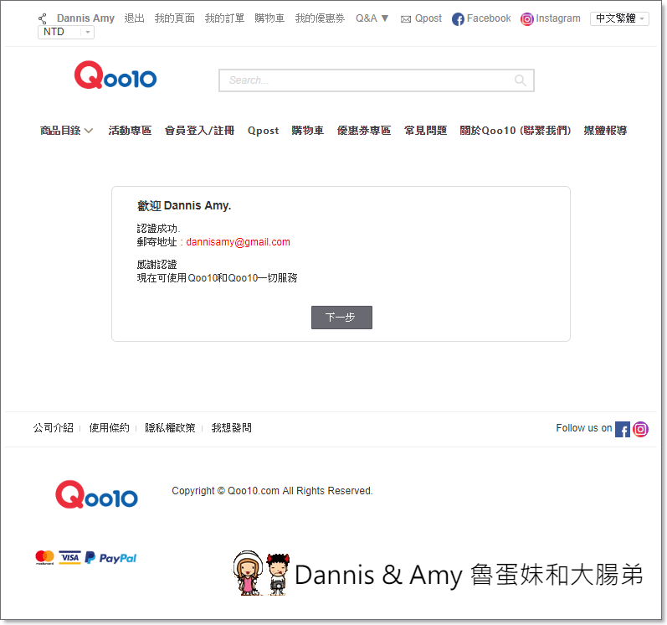Click footer Instagram follow icon
Image resolution: width=667 pixels, height=625 pixels.
pos(640,429)
